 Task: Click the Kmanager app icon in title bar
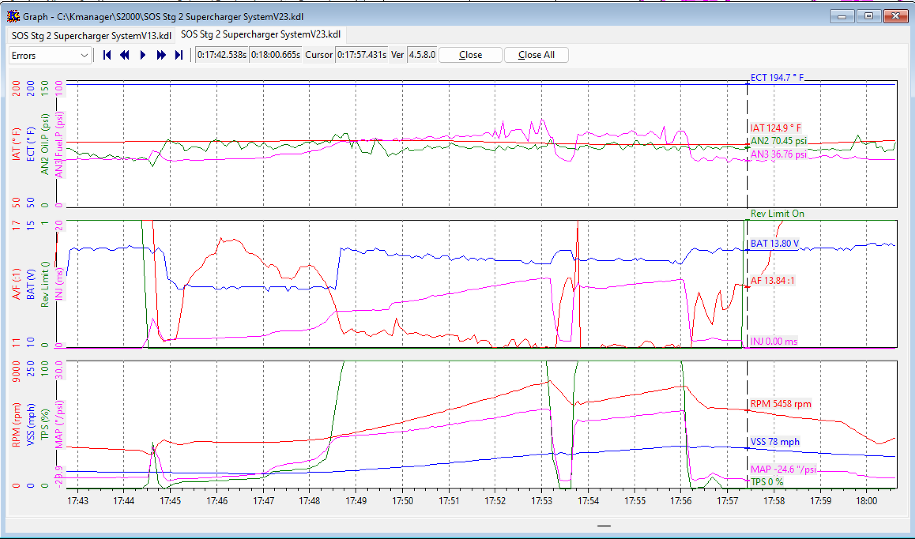point(13,16)
